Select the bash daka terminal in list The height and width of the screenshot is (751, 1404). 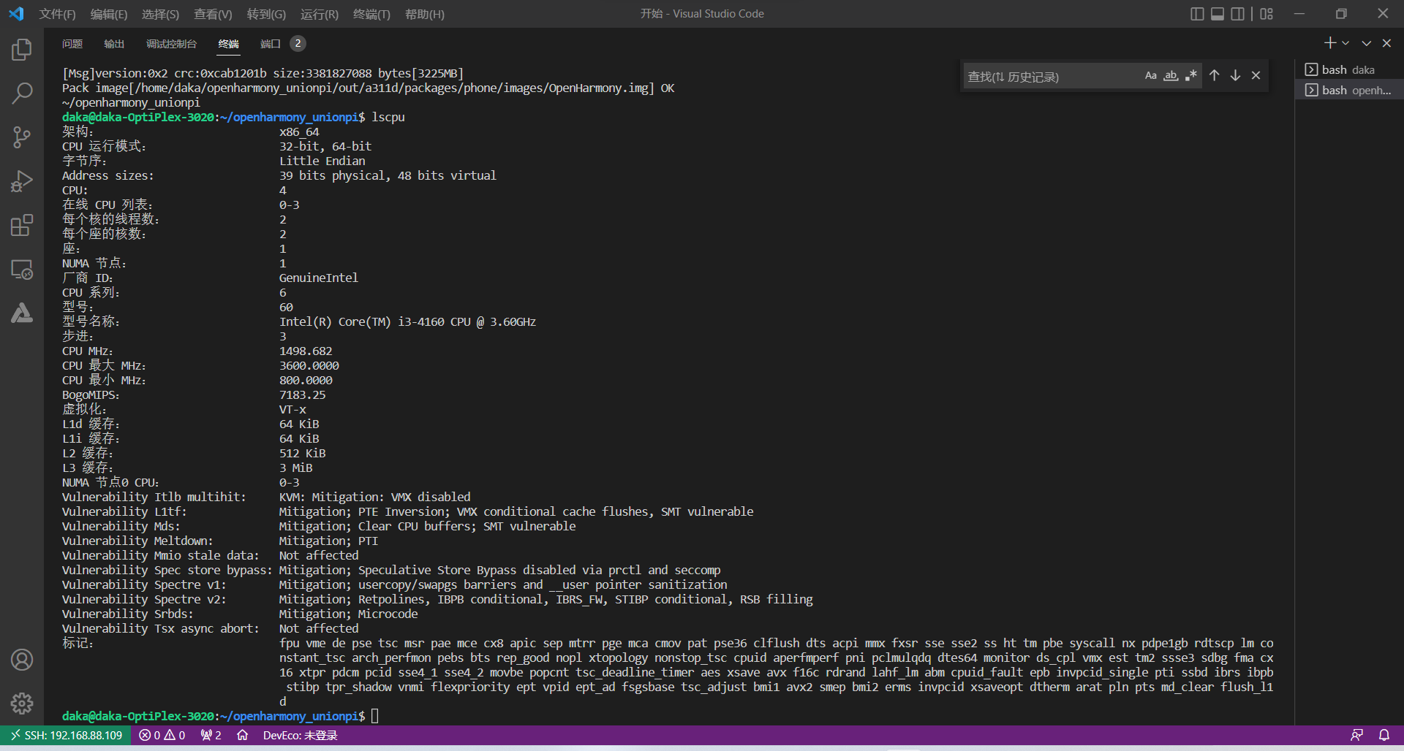1348,69
